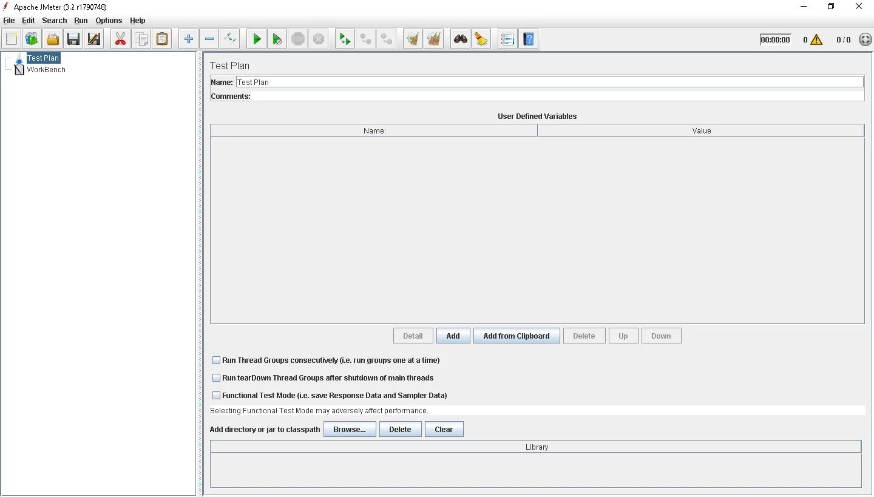This screenshot has height=497, width=874.
Task: Click the Clear results icon
Action: pyautogui.click(x=413, y=39)
